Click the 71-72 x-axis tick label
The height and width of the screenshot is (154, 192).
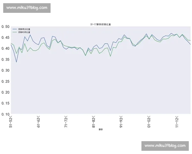66,122
